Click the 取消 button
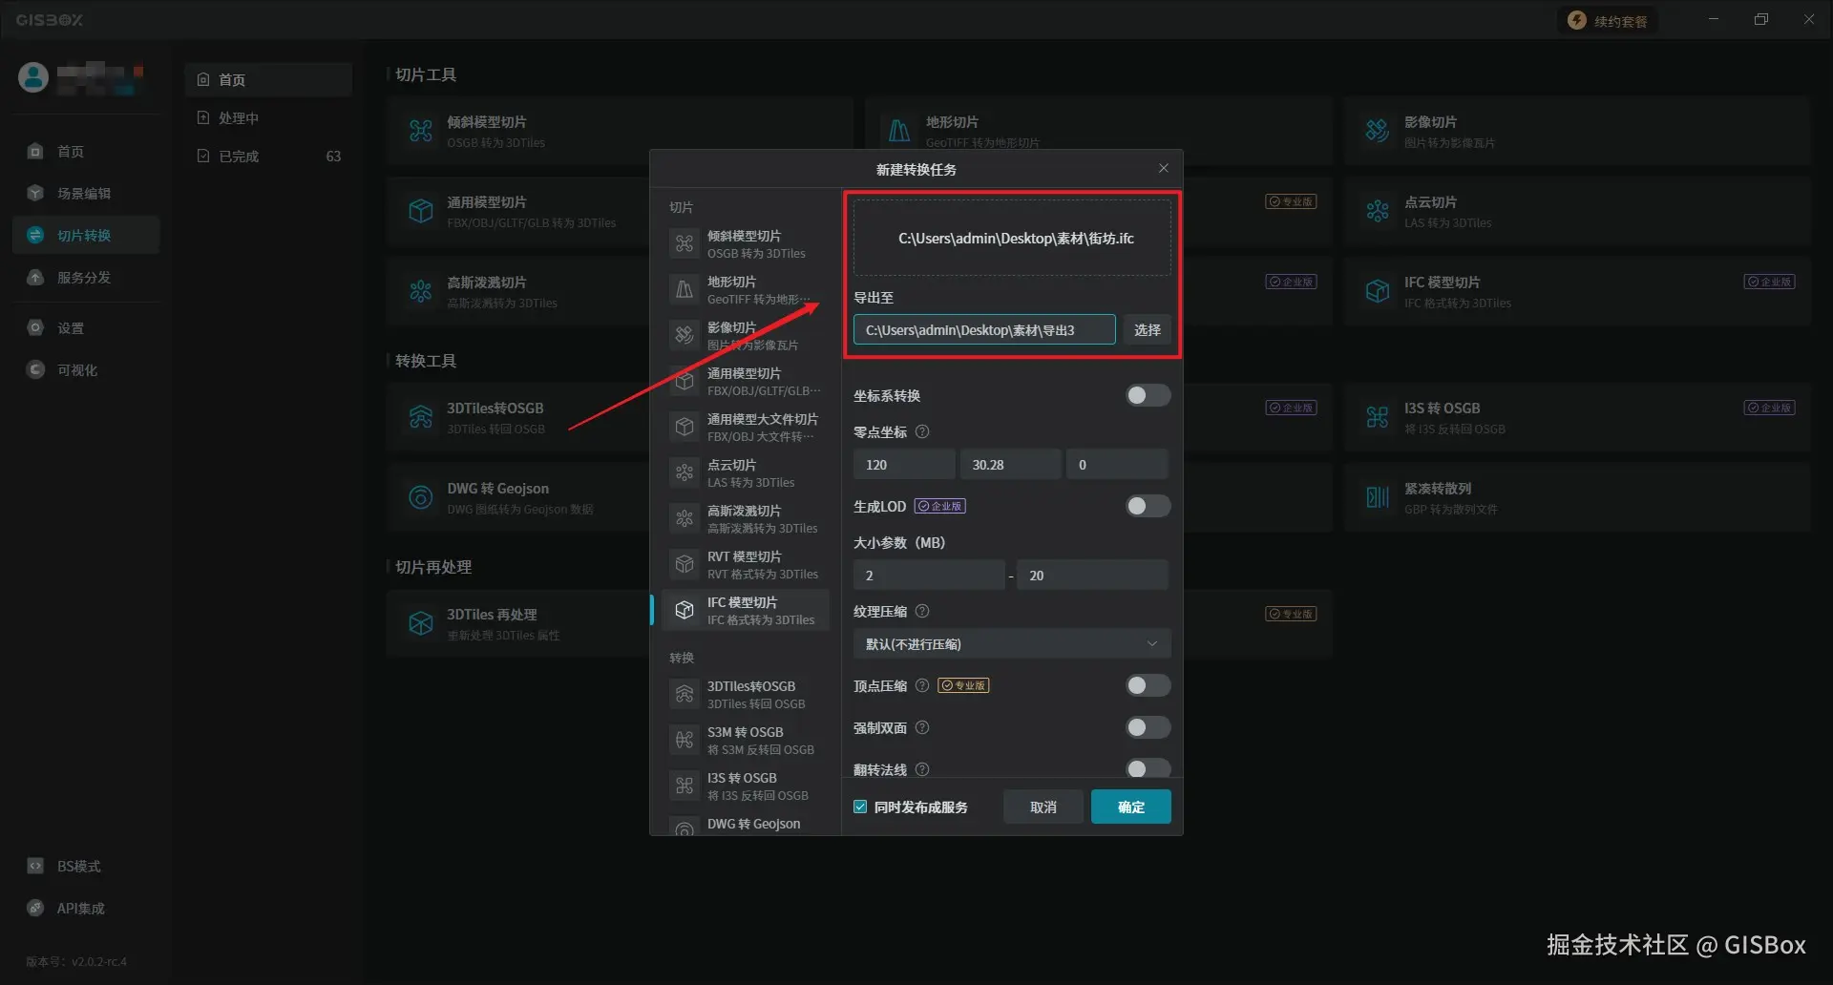This screenshot has width=1833, height=985. (1043, 807)
